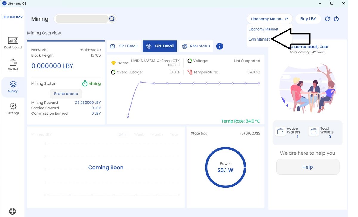Expand the Libonomy Mainnet network dropdown
The width and height of the screenshot is (358, 217).
pos(270,19)
